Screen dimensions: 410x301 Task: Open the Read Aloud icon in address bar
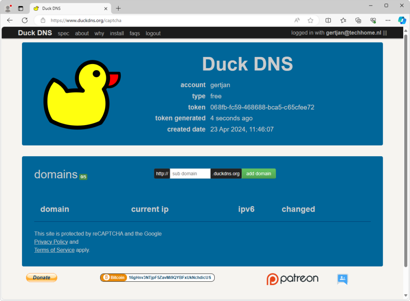297,20
